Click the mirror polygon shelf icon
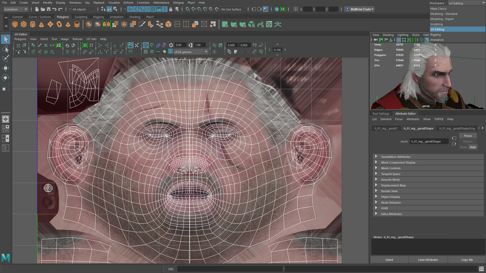This screenshot has width=486, height=273. click(x=107, y=24)
